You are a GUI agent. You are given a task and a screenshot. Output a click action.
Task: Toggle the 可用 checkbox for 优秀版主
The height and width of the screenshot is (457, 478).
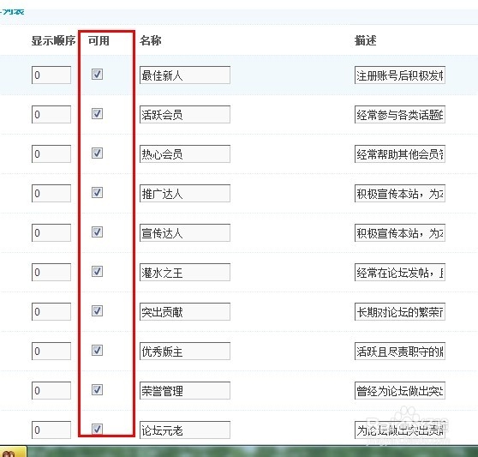pyautogui.click(x=97, y=350)
